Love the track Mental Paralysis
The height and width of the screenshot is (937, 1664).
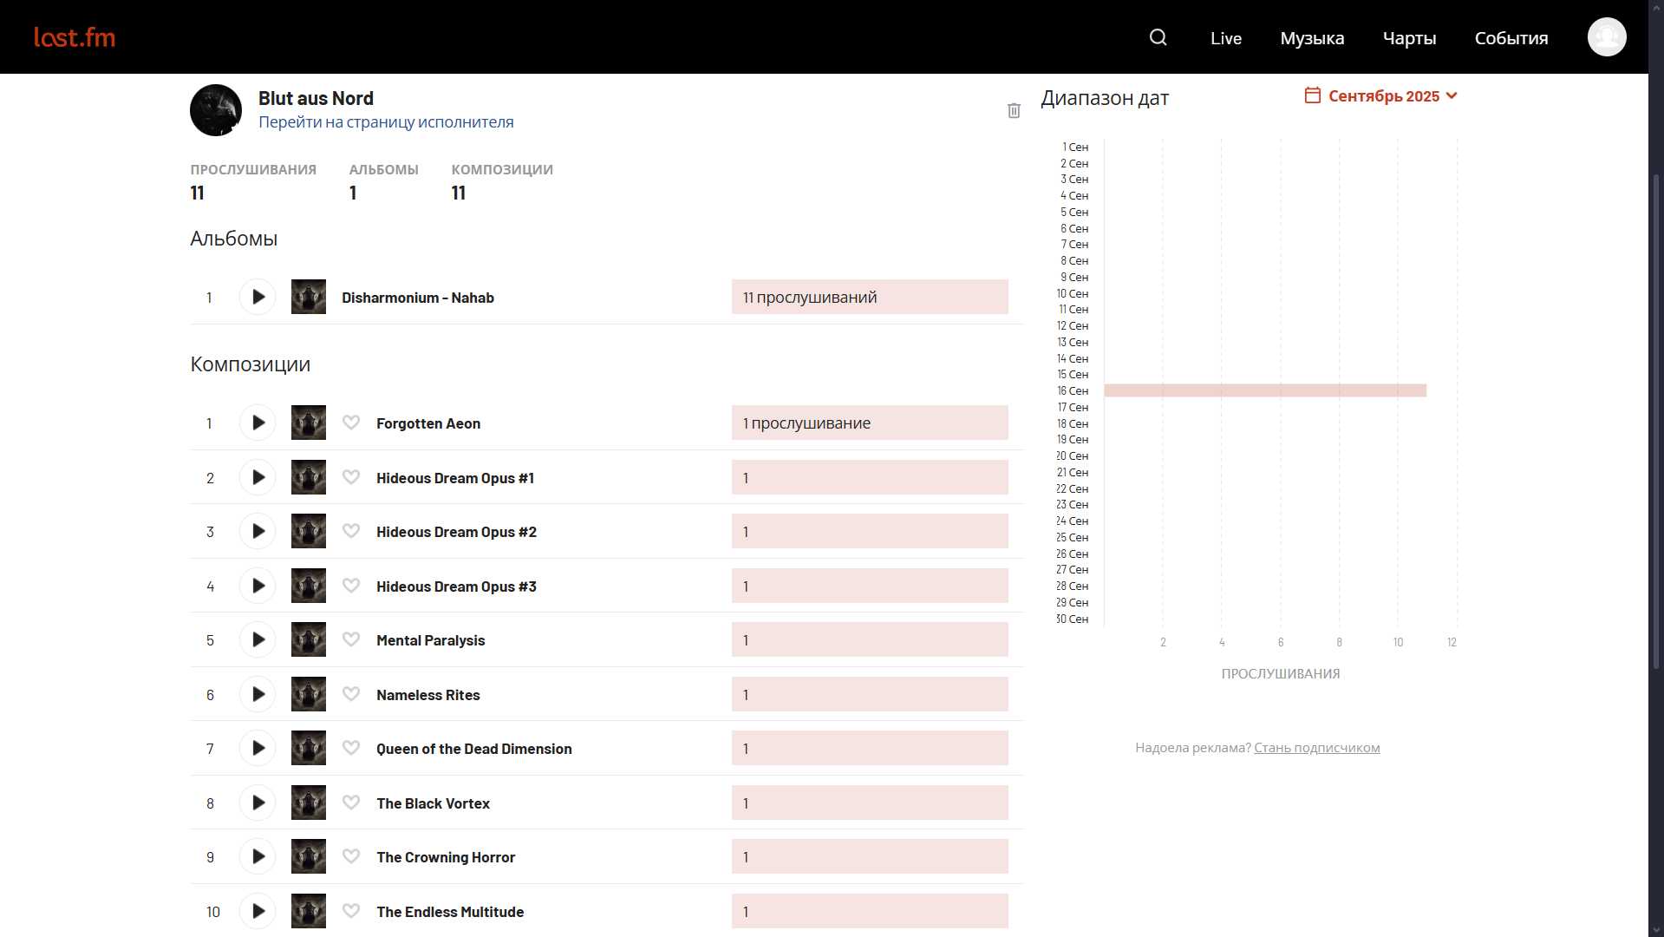click(x=351, y=639)
